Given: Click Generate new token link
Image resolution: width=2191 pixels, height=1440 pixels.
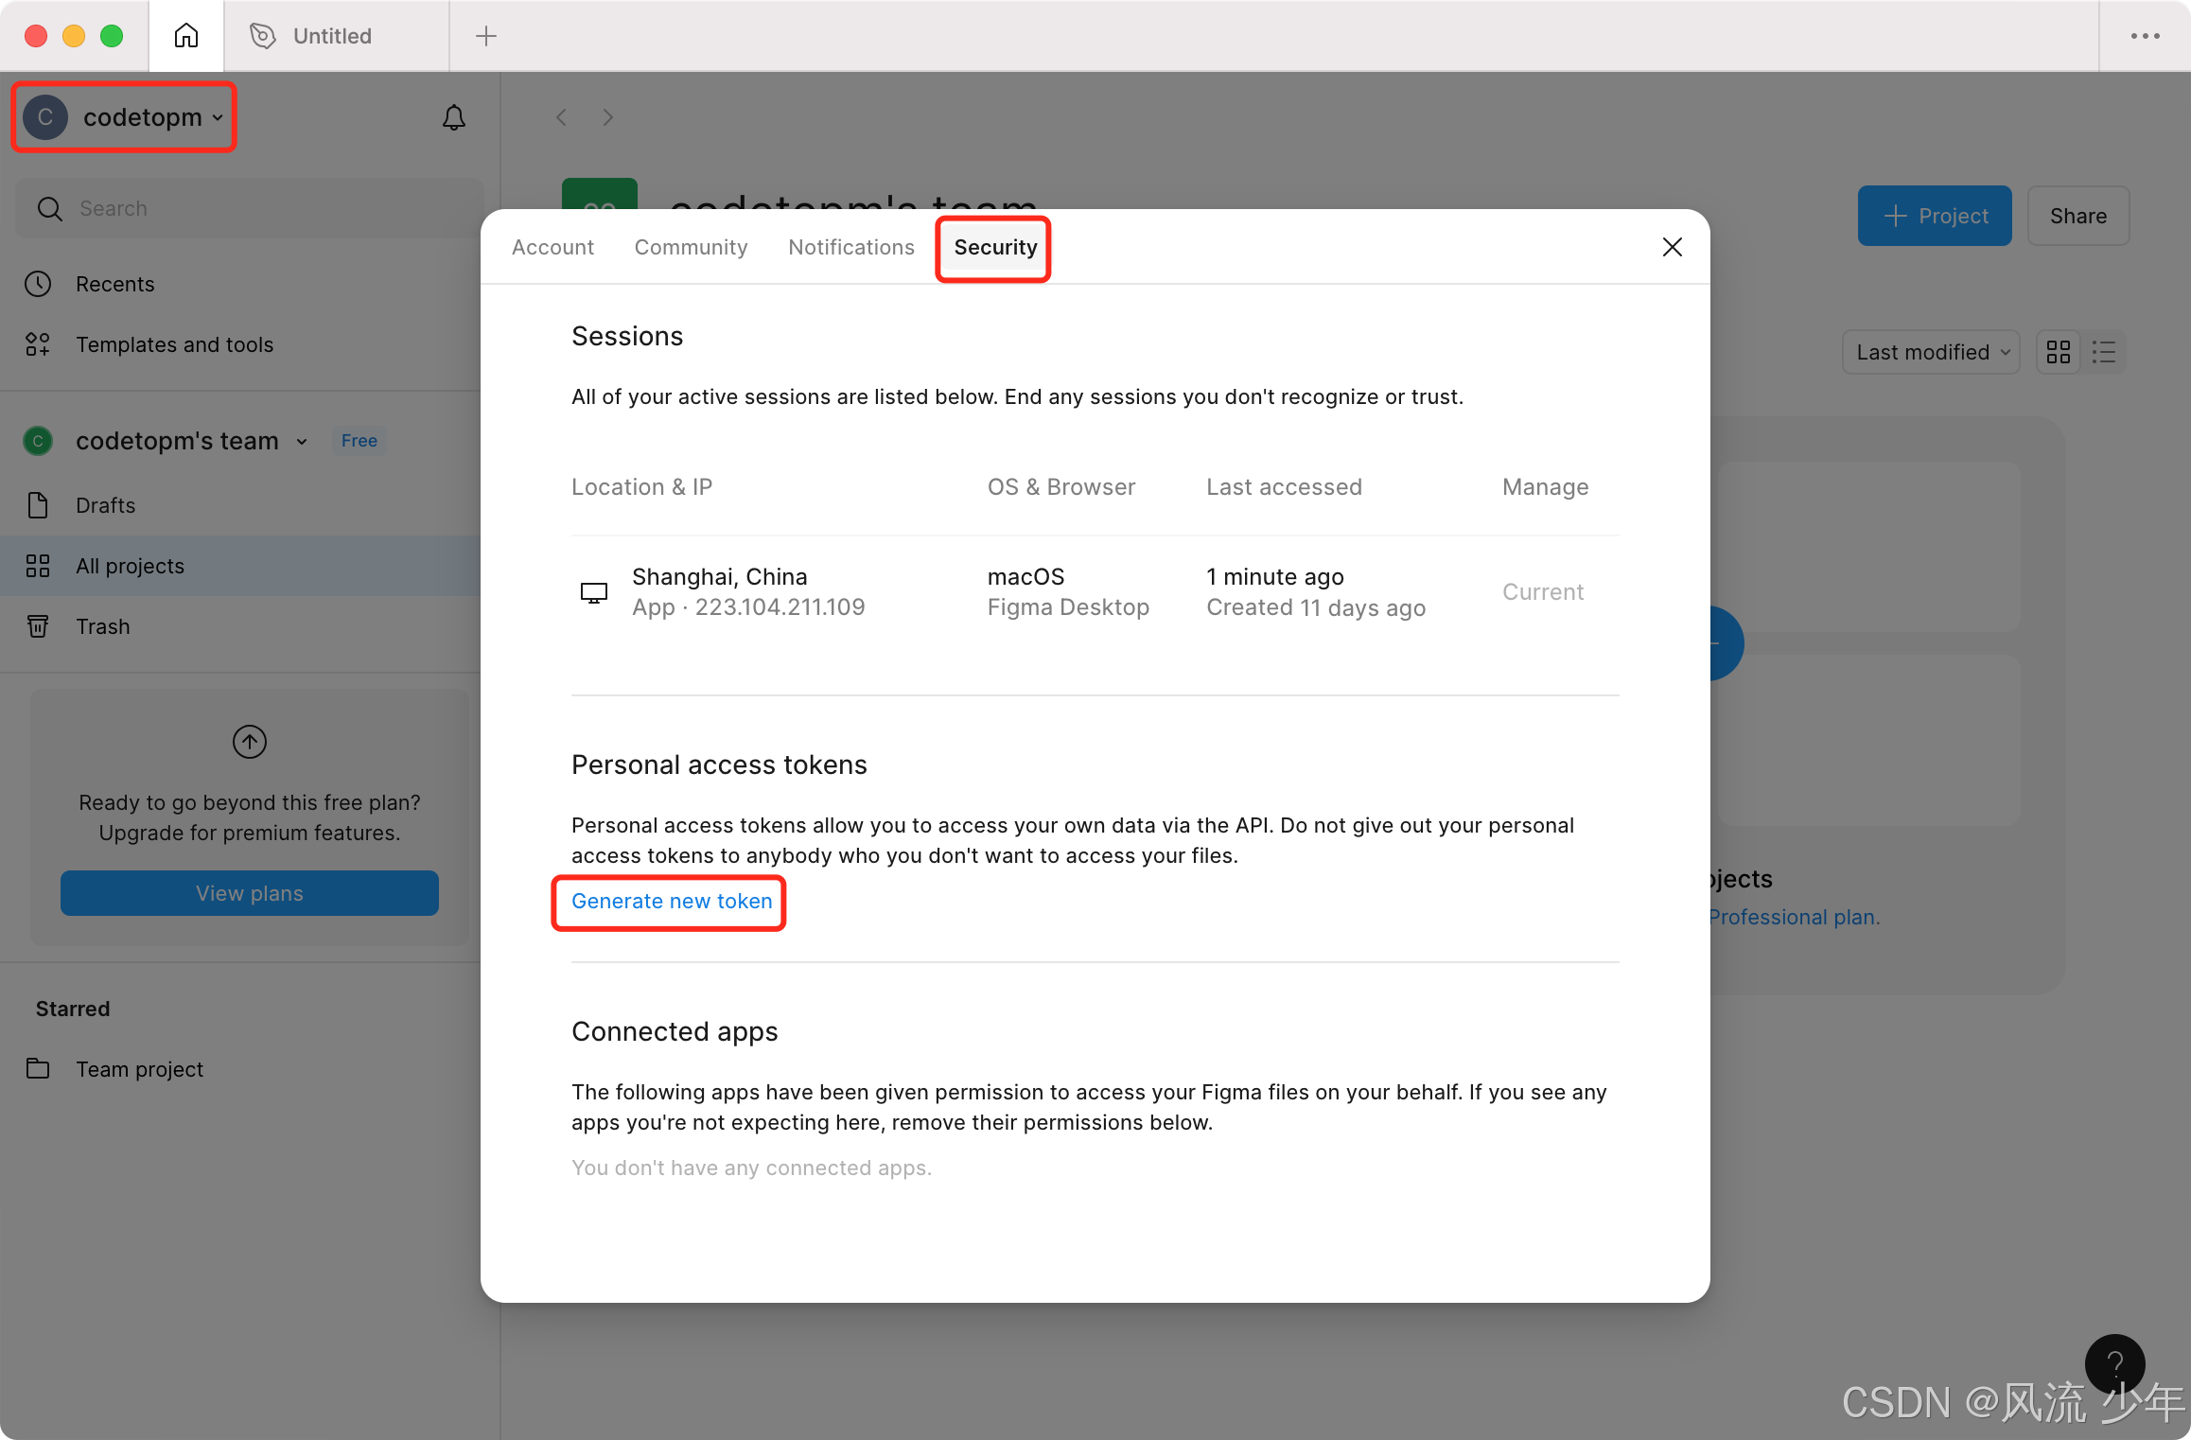Looking at the screenshot, I should coord(672,901).
